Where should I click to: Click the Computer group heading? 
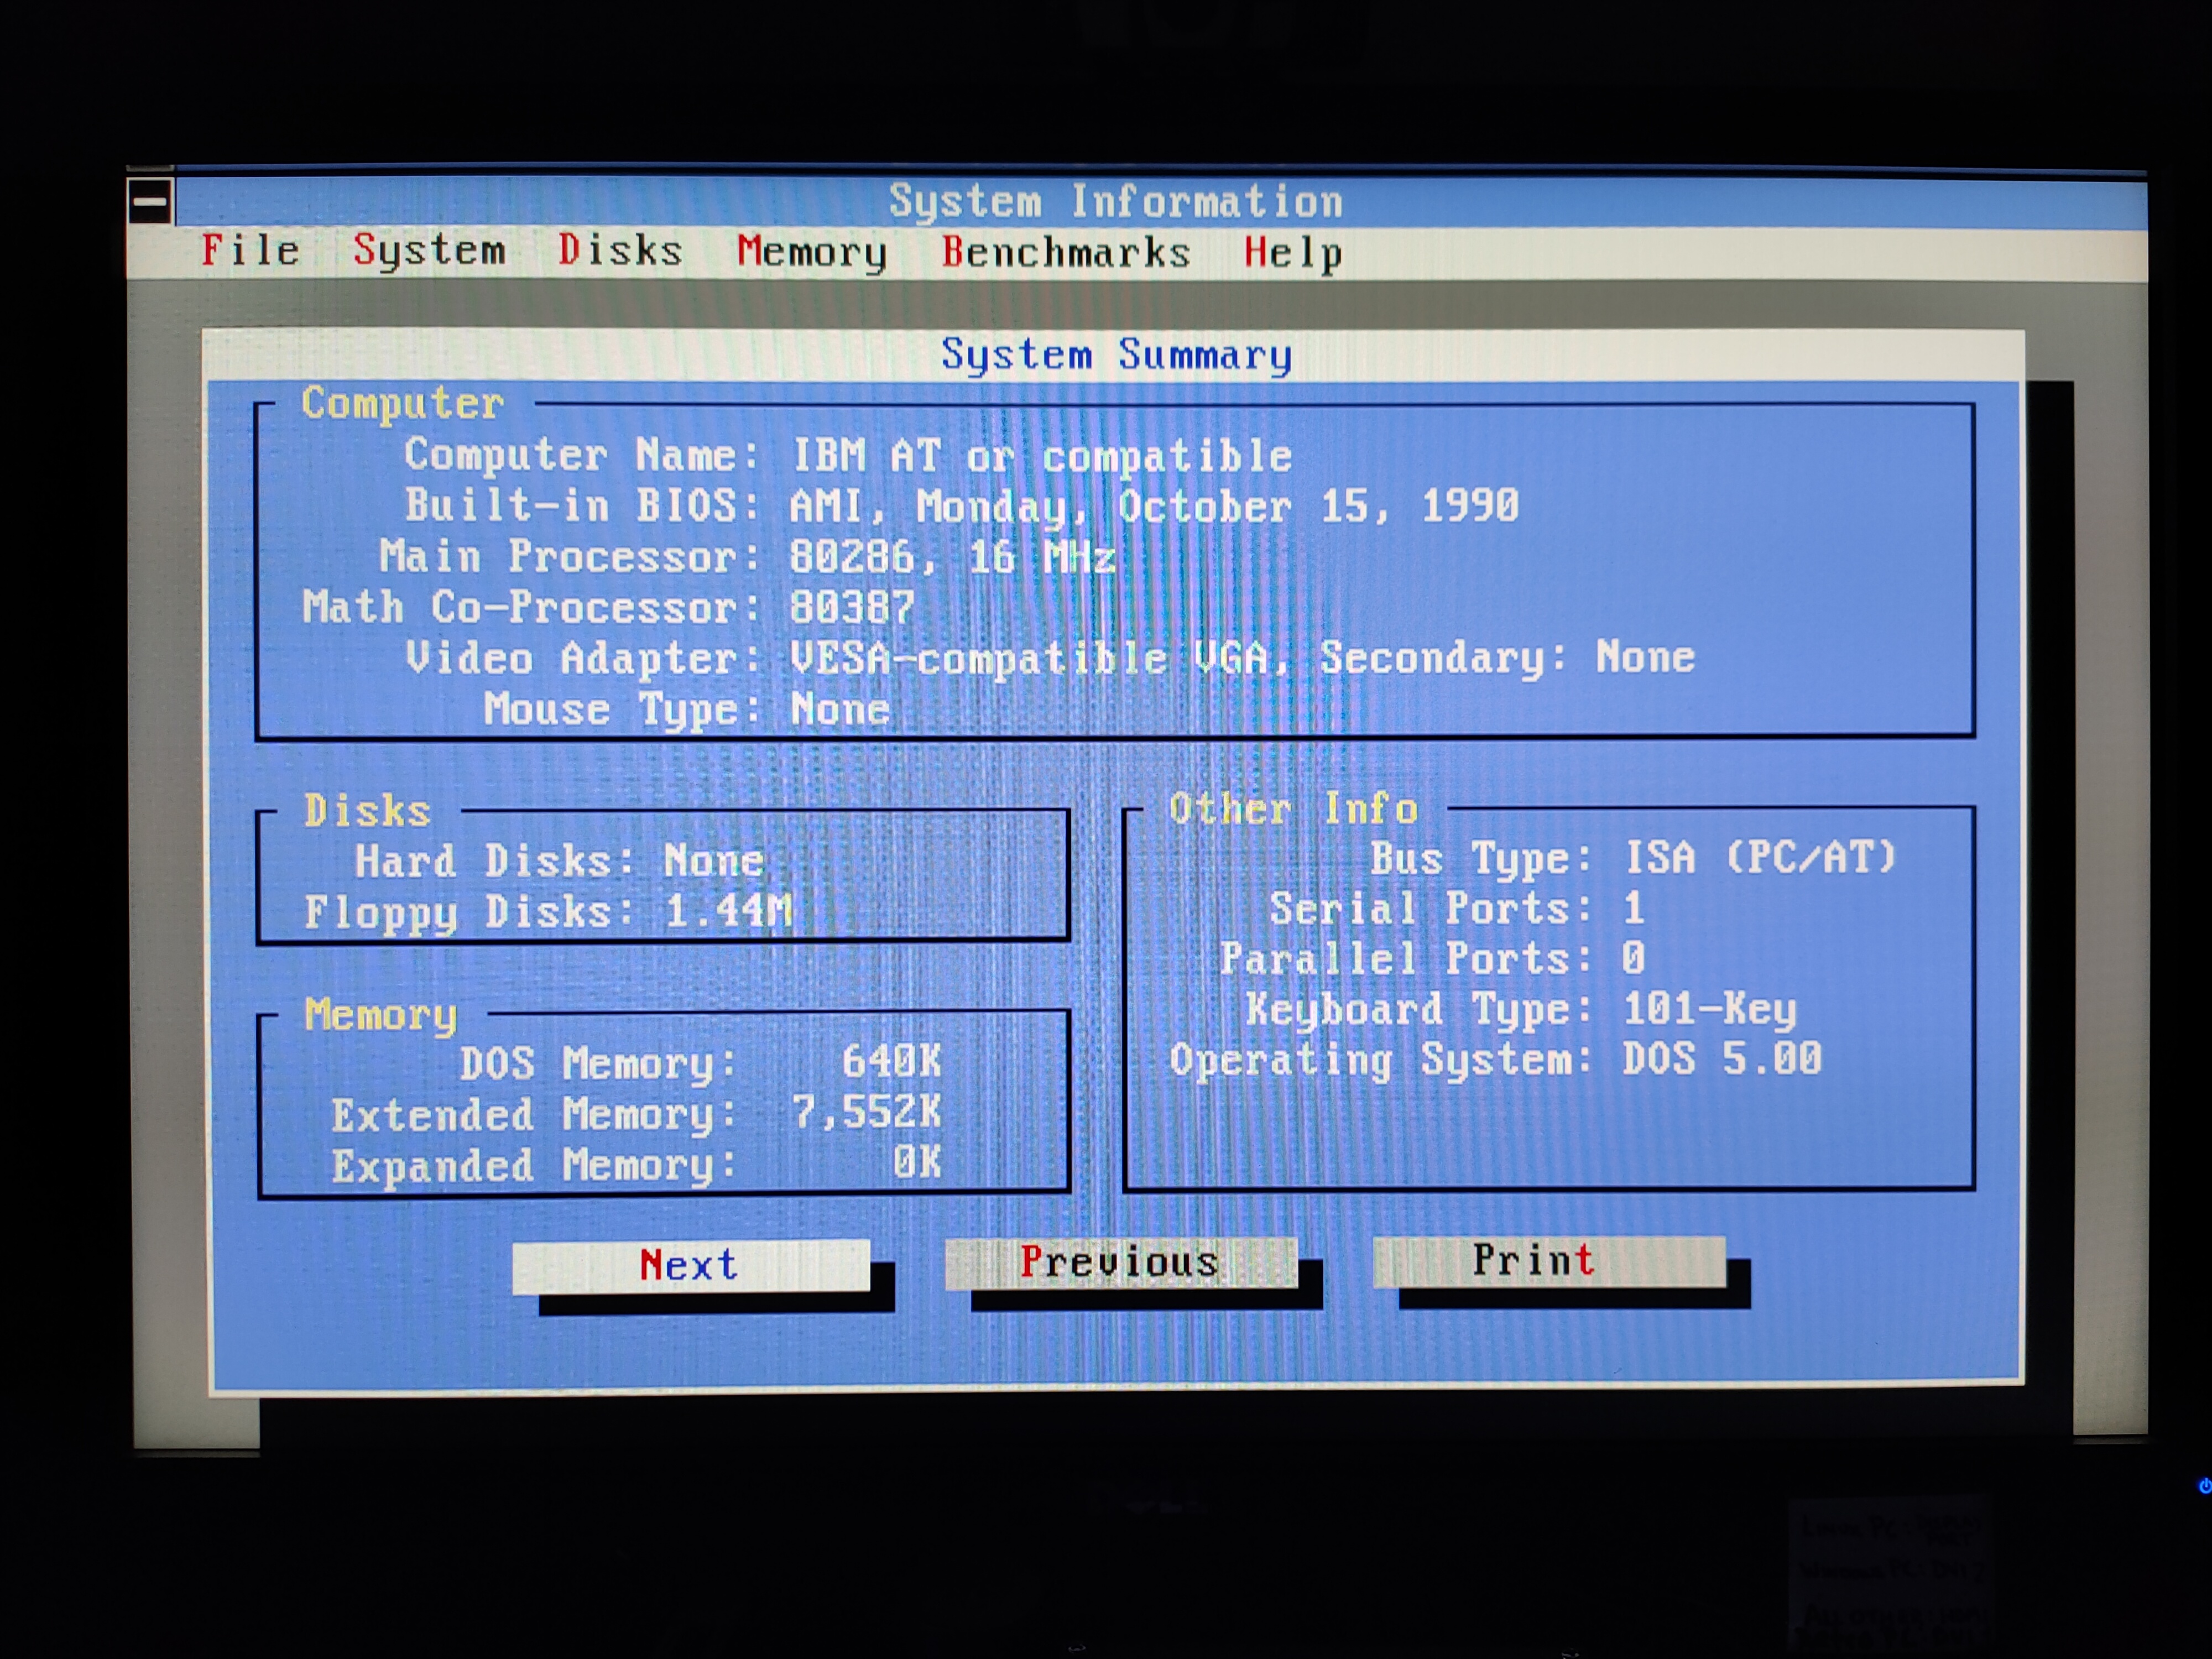coord(403,403)
